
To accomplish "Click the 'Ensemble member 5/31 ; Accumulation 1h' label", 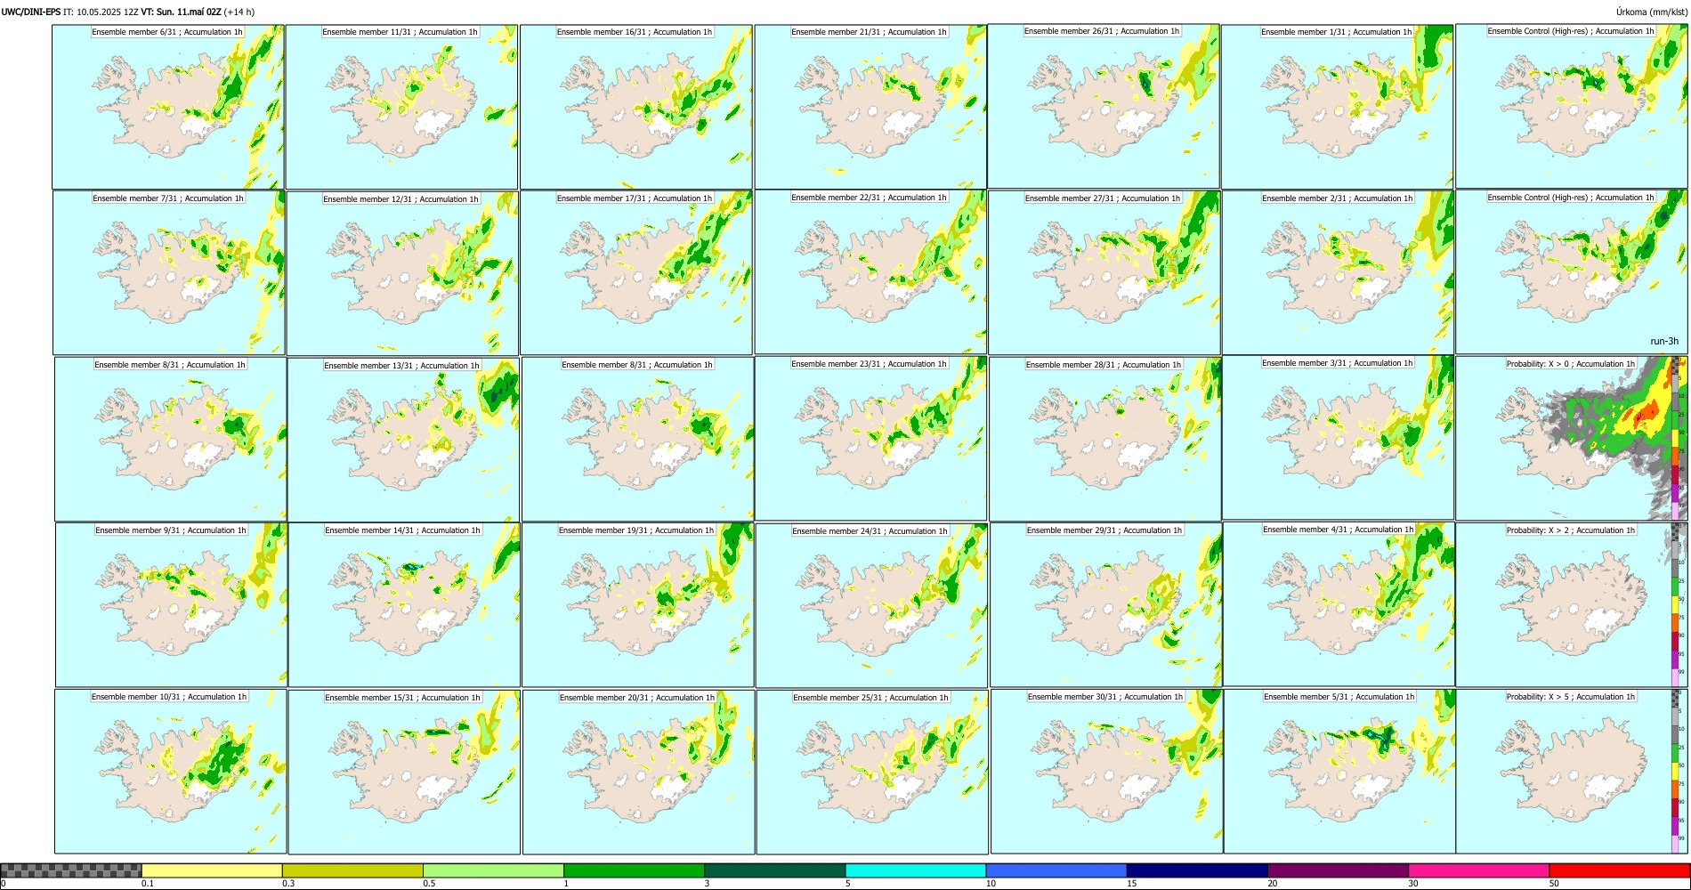I will pyautogui.click(x=1339, y=697).
